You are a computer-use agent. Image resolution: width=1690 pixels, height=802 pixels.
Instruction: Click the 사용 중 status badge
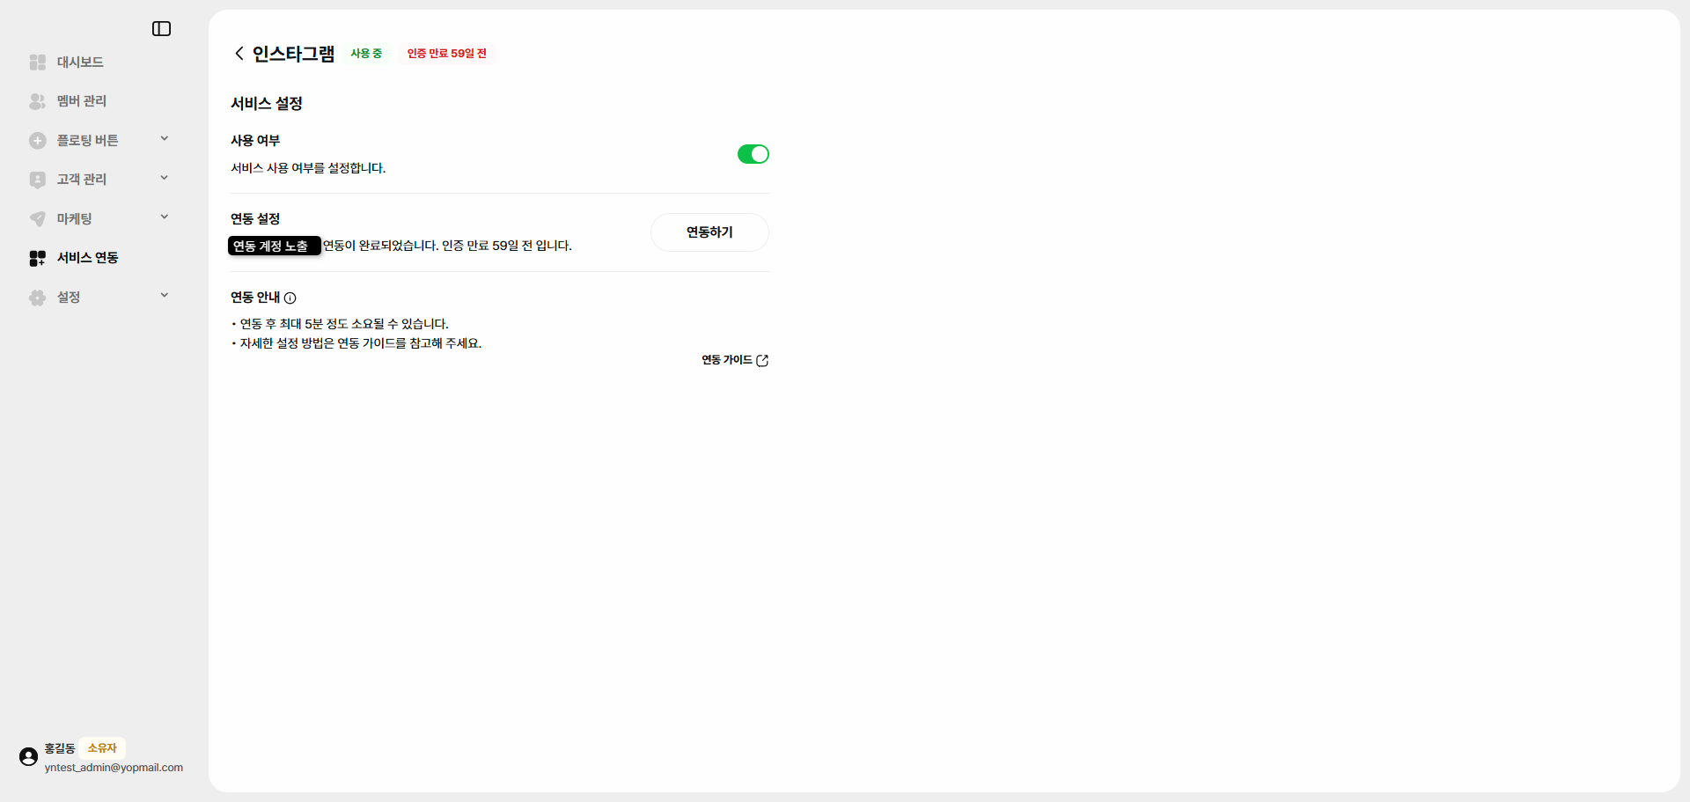point(366,54)
